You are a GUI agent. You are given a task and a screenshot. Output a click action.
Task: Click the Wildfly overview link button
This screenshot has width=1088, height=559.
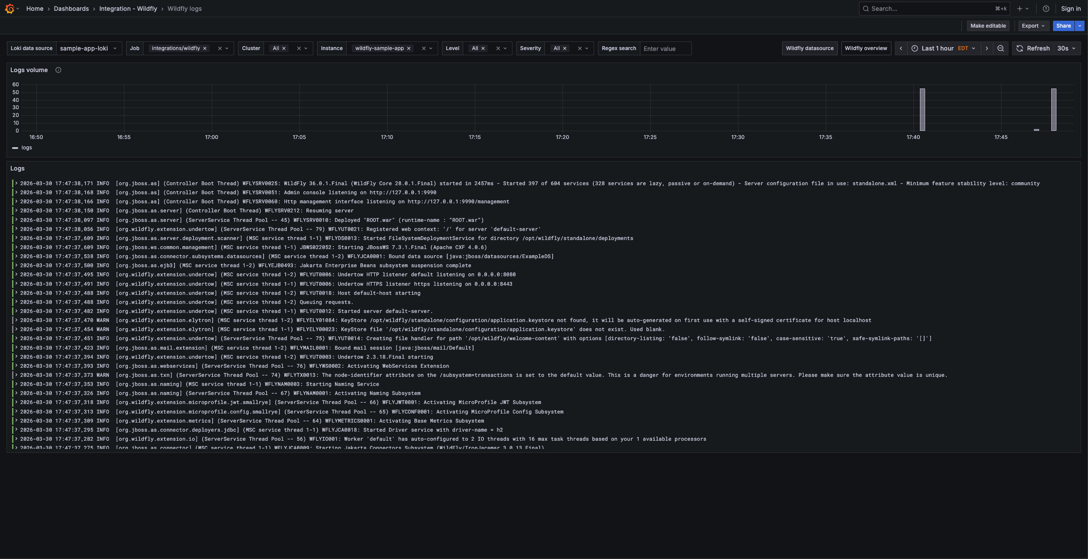(x=865, y=48)
